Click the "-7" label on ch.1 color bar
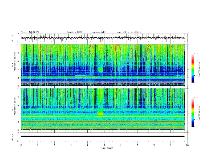This screenshot has width=211, height=163. 196,83
